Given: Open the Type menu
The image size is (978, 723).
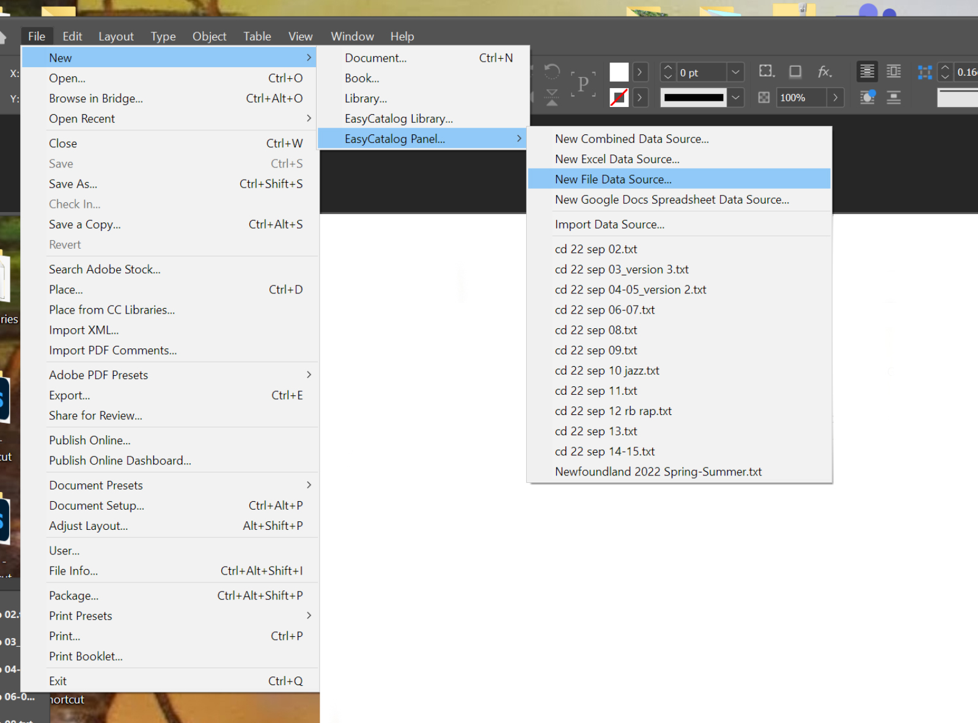Looking at the screenshot, I should tap(163, 36).
